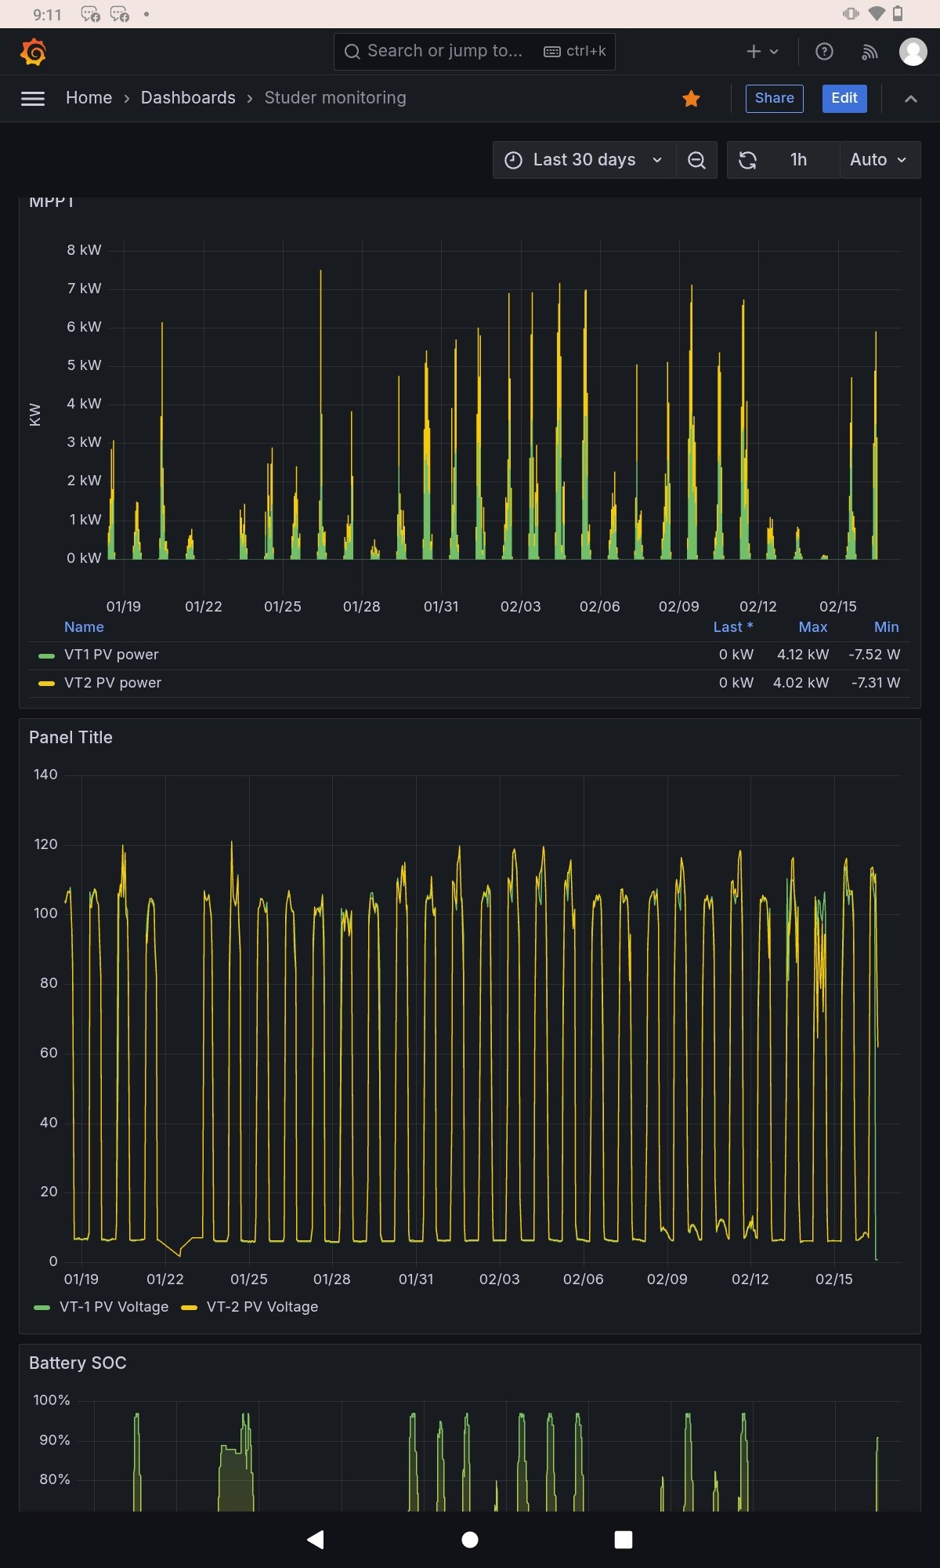Image resolution: width=940 pixels, height=1568 pixels.
Task: Click the Grafana logo icon
Action: pos(33,52)
